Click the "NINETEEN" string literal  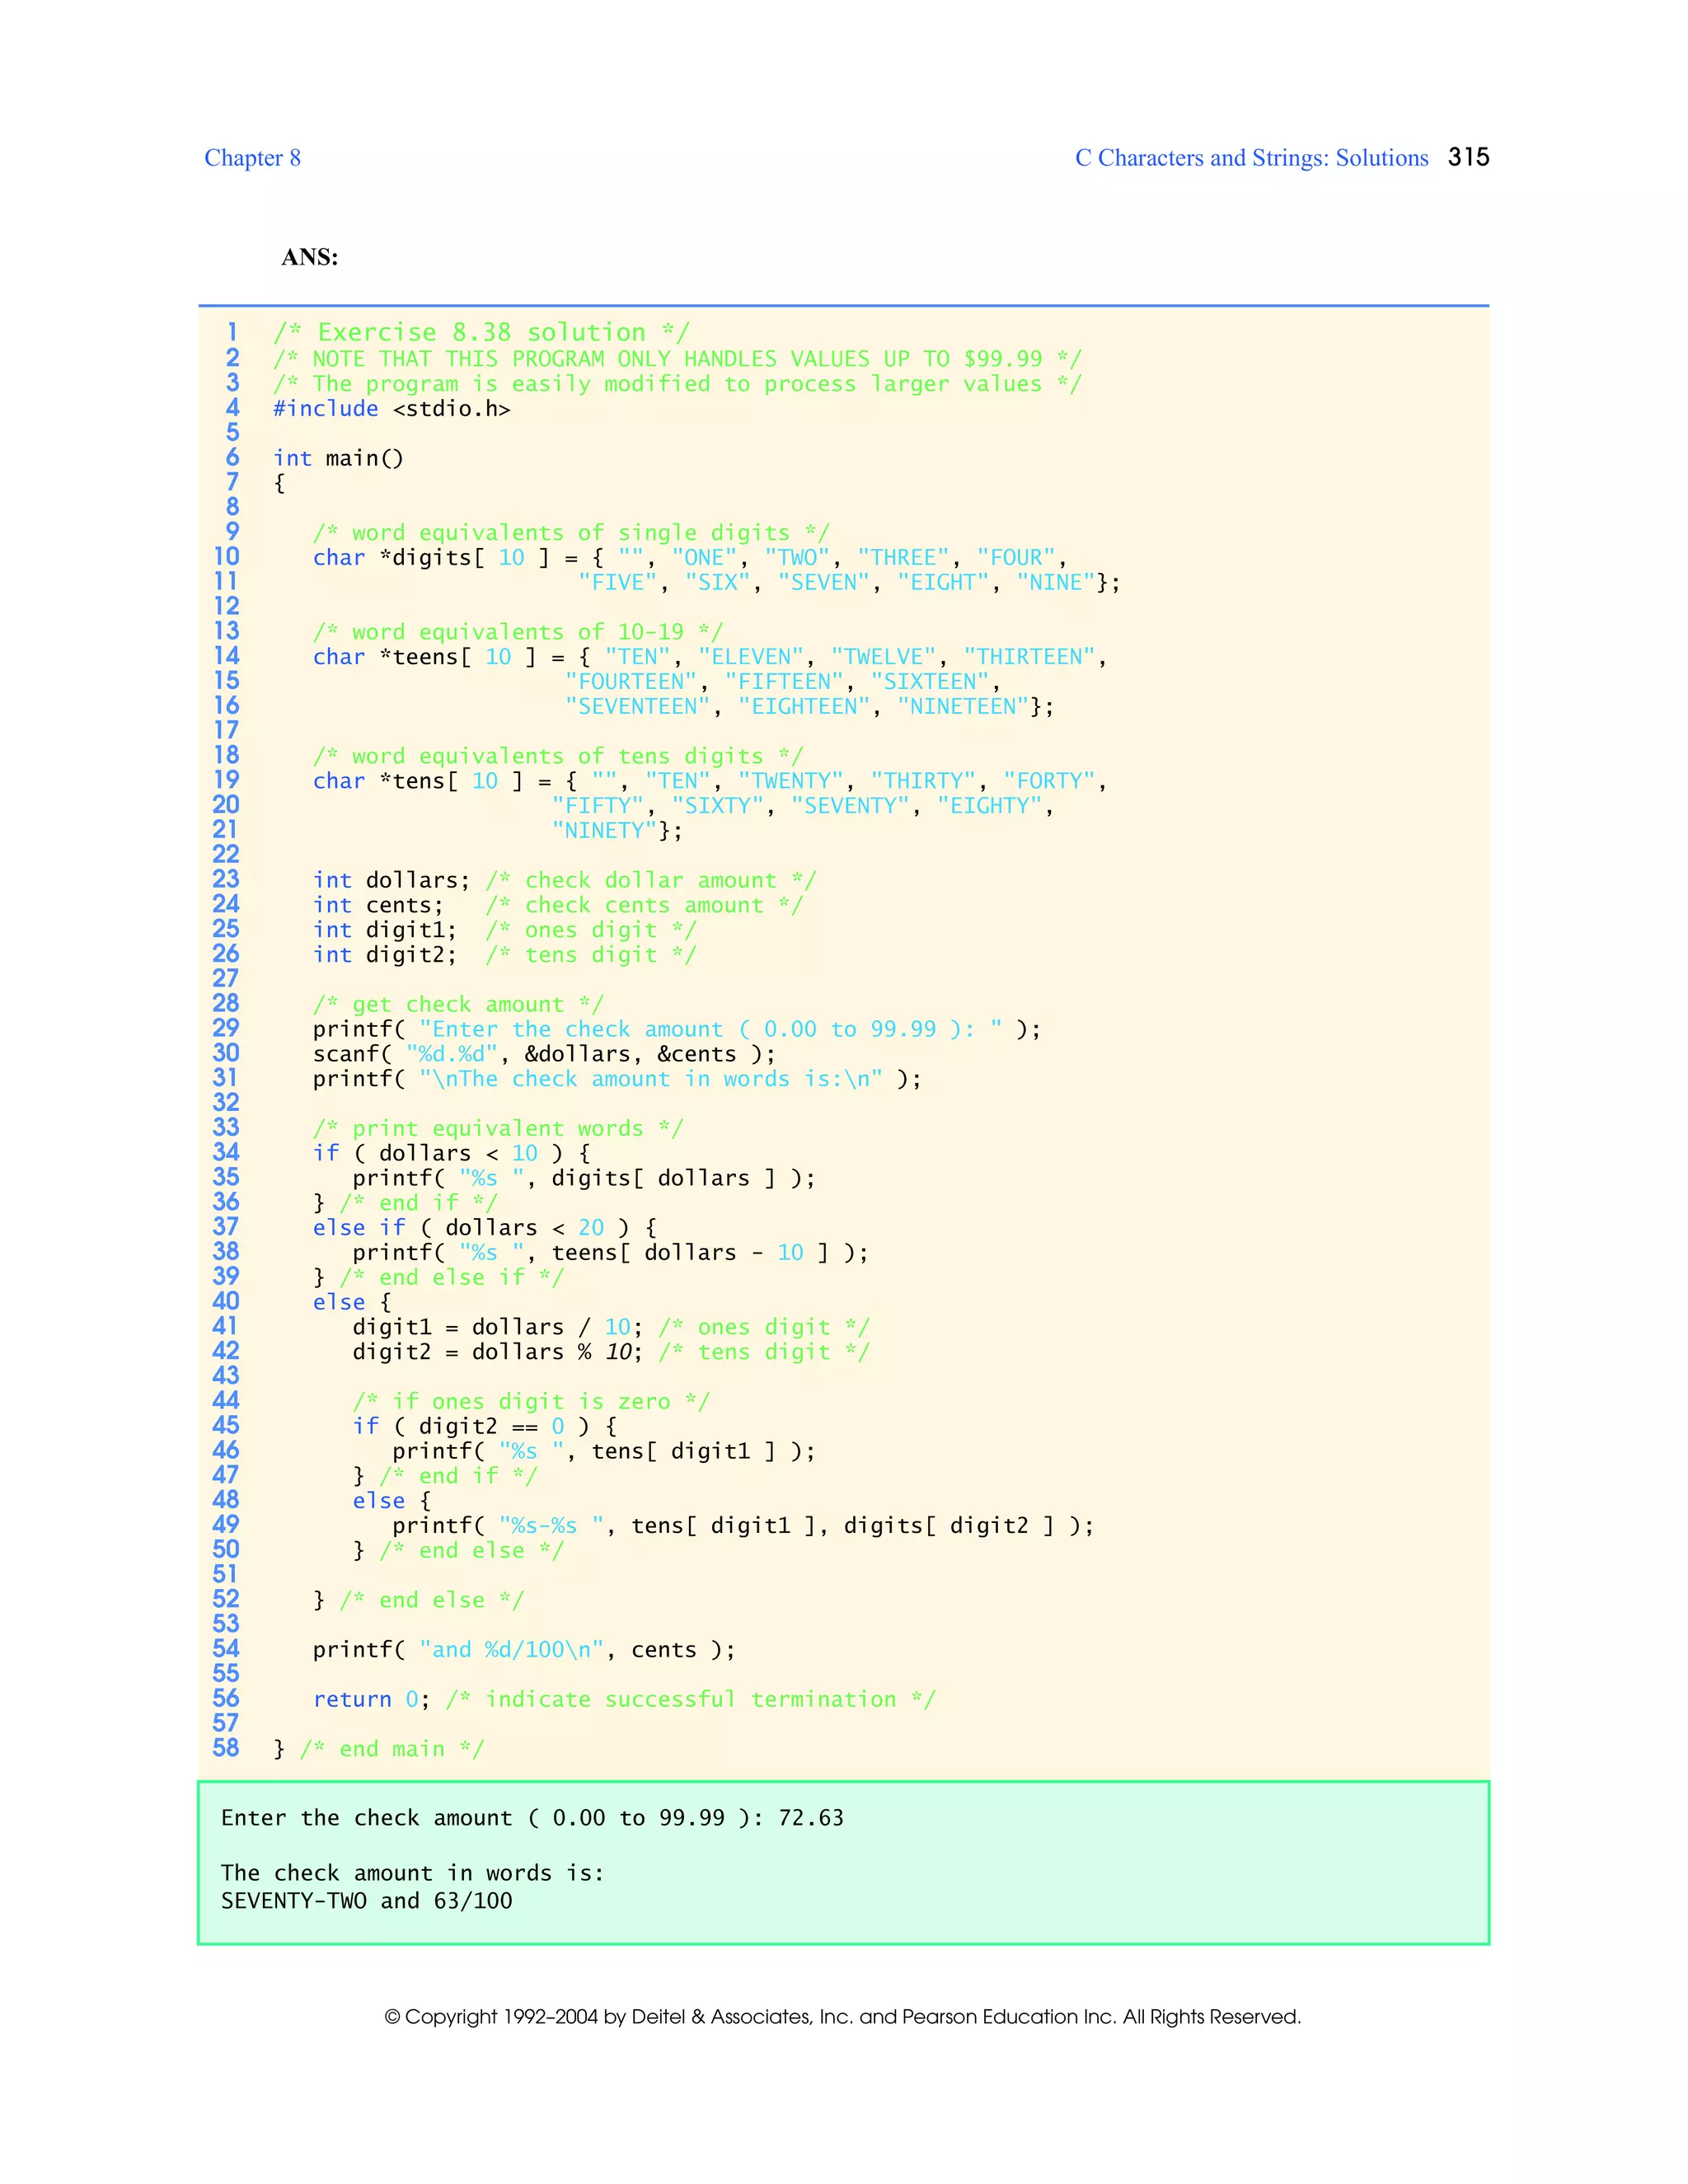963,706
